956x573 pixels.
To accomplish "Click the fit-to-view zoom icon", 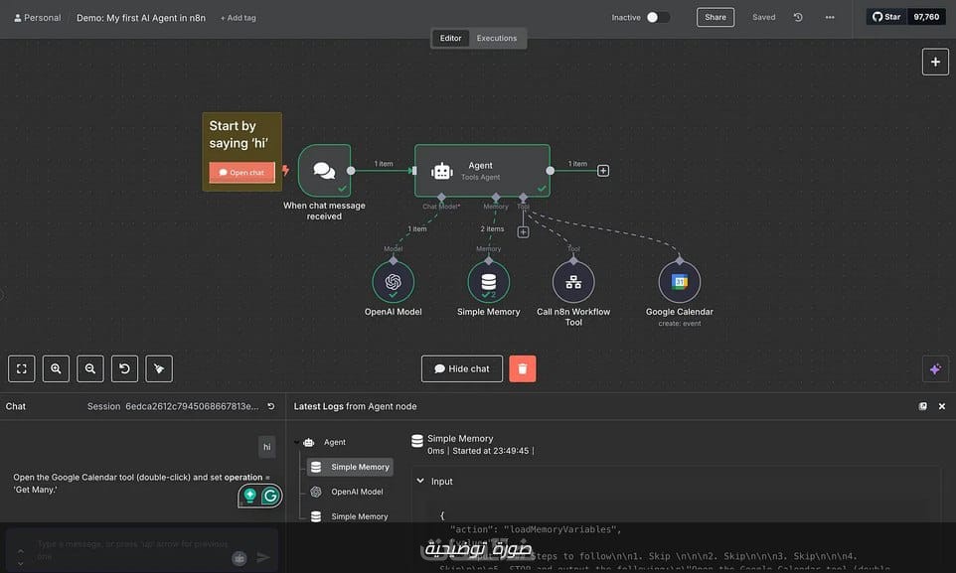I will (x=21, y=368).
